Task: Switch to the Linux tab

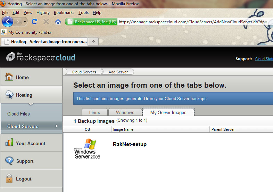Action: click(94, 112)
